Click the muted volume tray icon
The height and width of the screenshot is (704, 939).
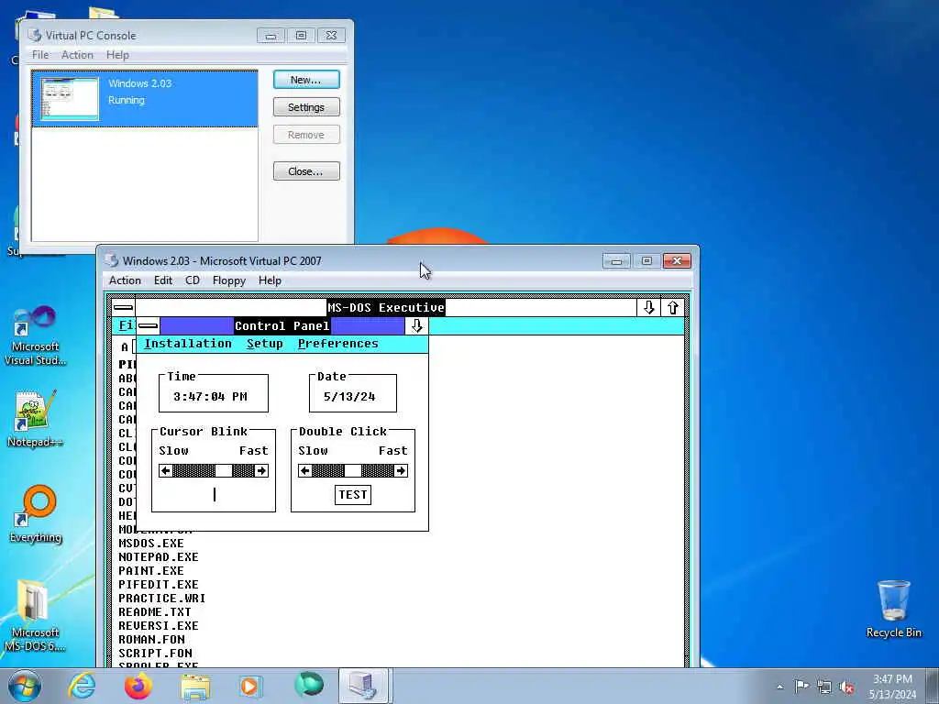[846, 687]
